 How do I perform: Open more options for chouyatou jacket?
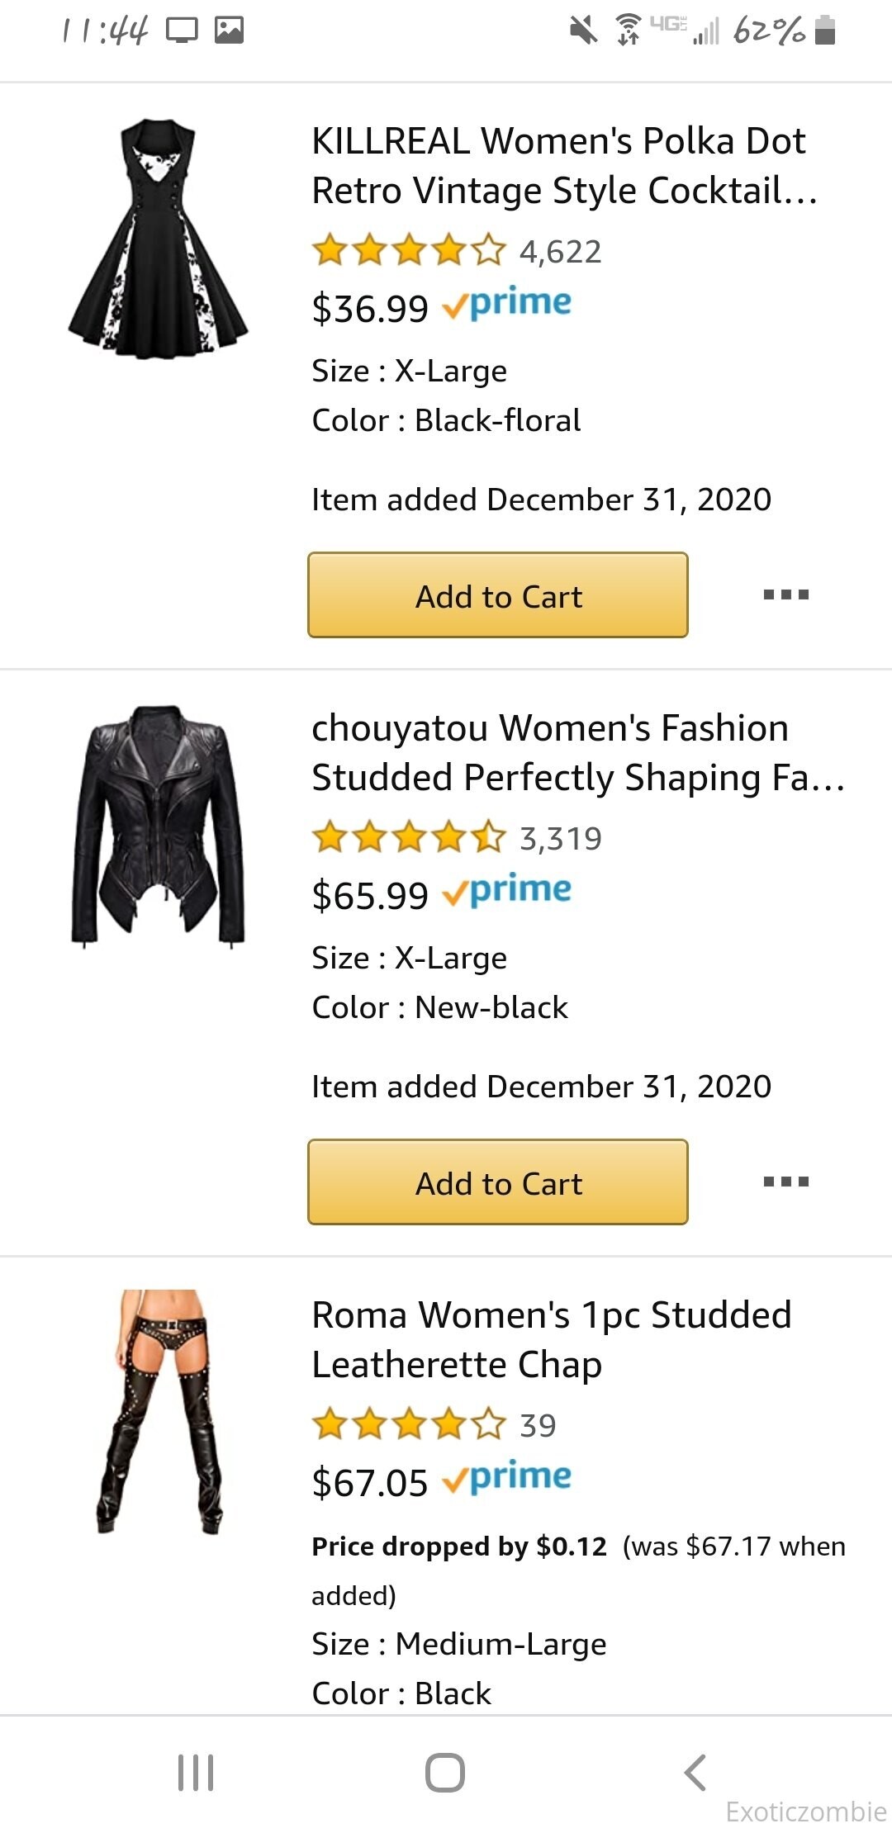(785, 1182)
